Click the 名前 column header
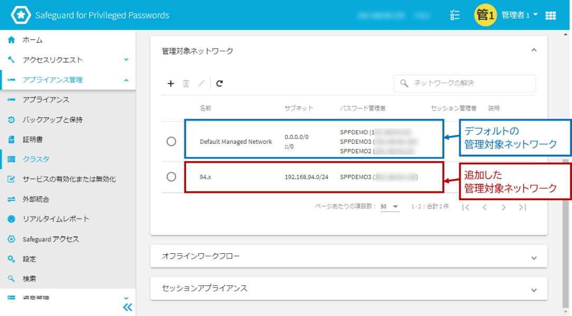The image size is (572, 316). [206, 108]
